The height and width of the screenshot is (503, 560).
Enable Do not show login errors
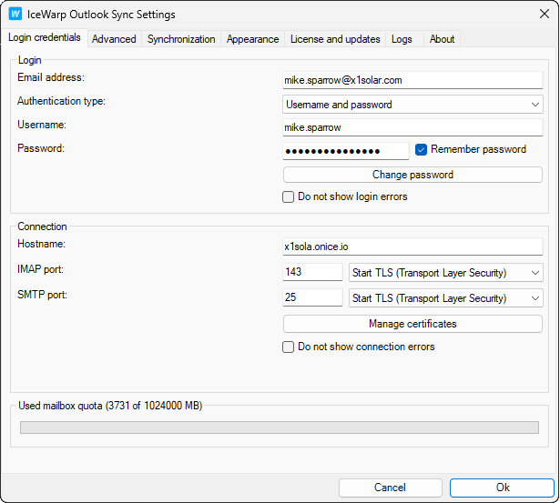289,196
